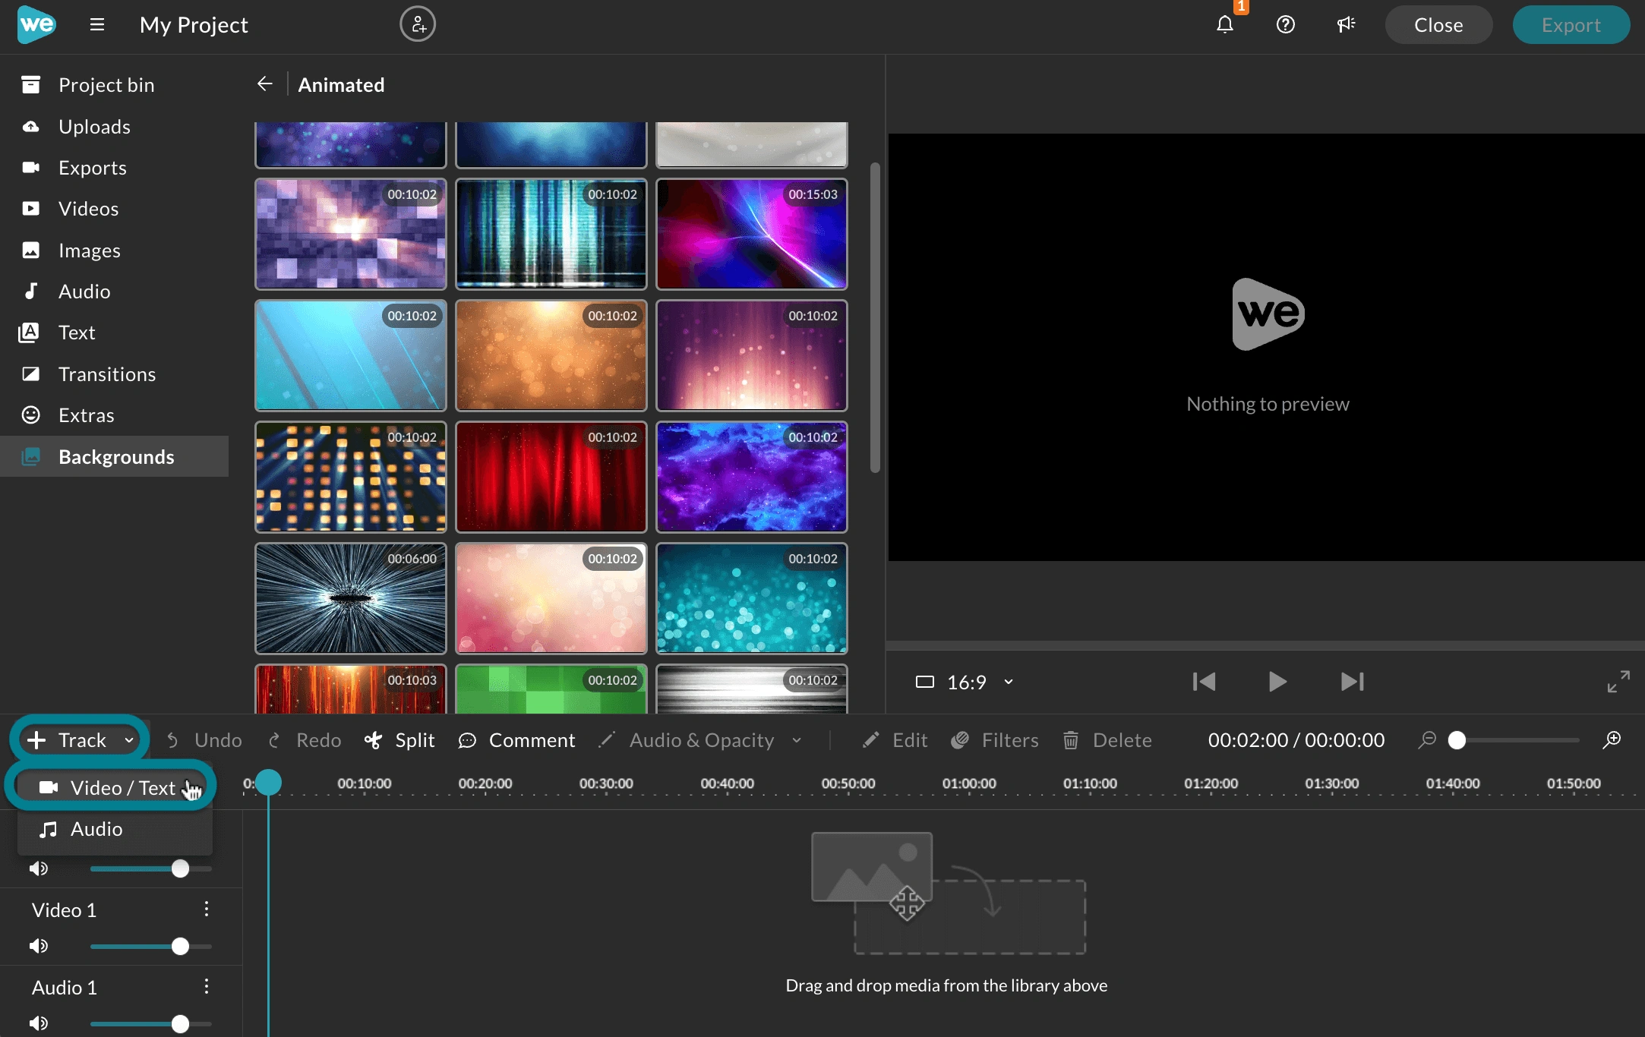1645x1037 pixels.
Task: Select the 00:15:03 magenta swirl background
Action: click(752, 234)
